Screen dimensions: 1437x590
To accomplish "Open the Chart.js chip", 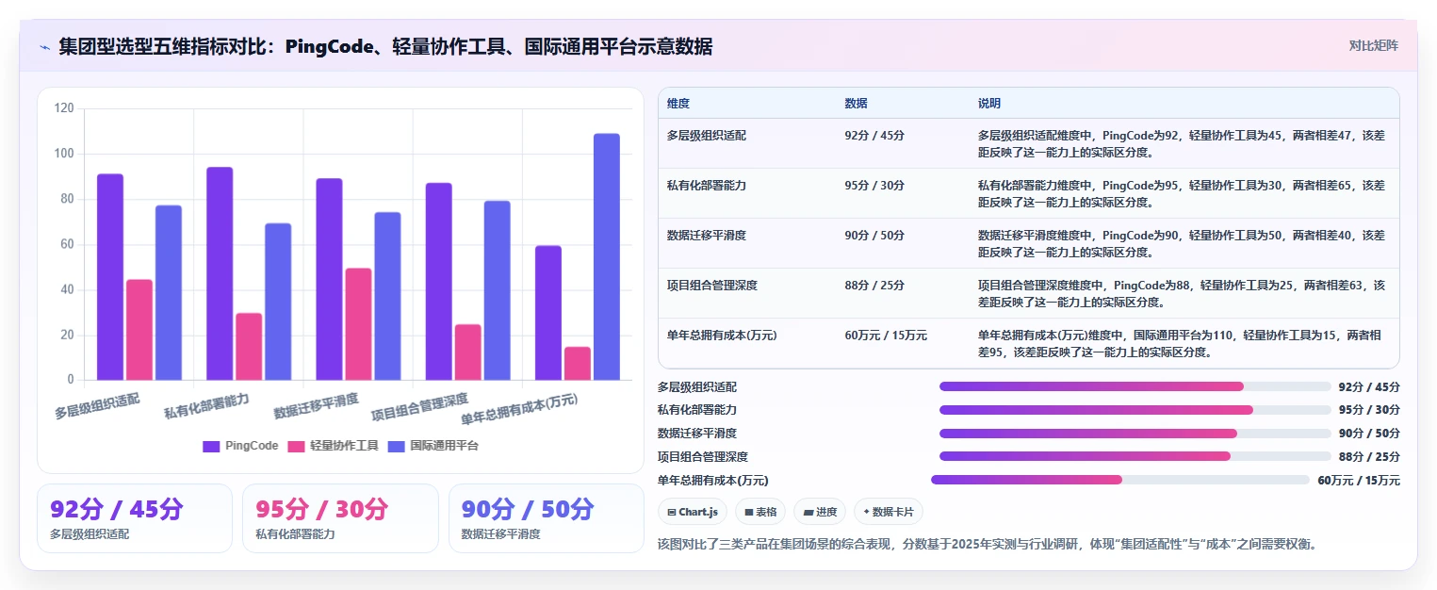I will [x=692, y=512].
